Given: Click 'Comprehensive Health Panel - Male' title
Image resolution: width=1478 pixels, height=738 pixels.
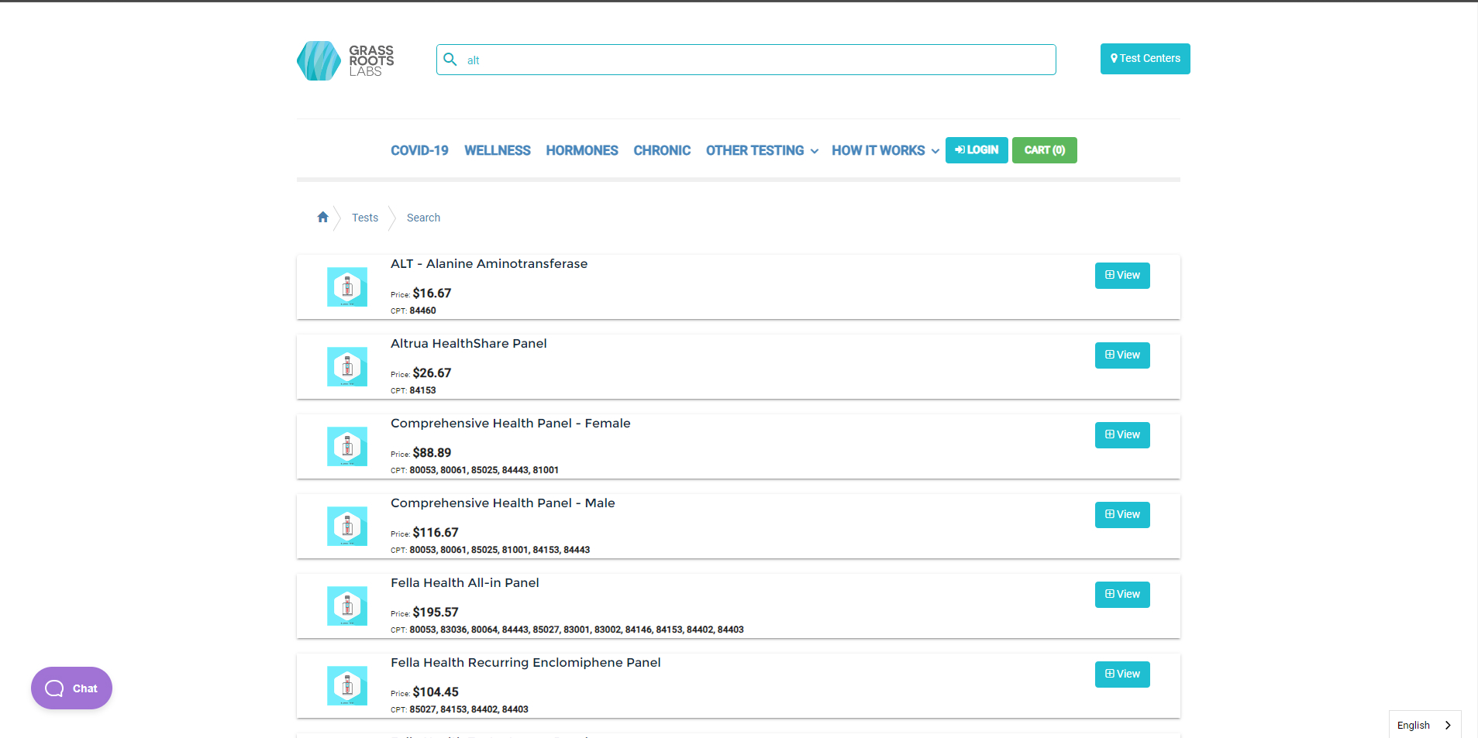Looking at the screenshot, I should (503, 503).
